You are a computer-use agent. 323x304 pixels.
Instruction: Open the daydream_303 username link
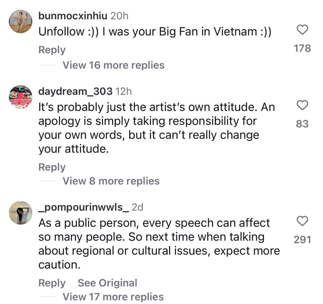75,91
